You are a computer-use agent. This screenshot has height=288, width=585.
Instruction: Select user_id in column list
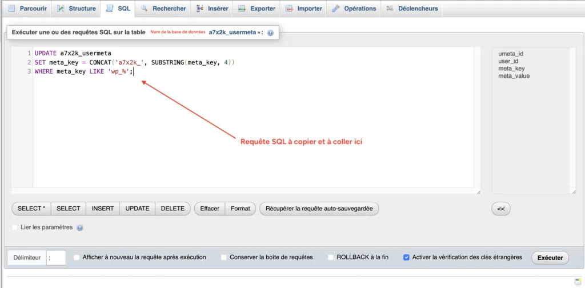coord(508,61)
